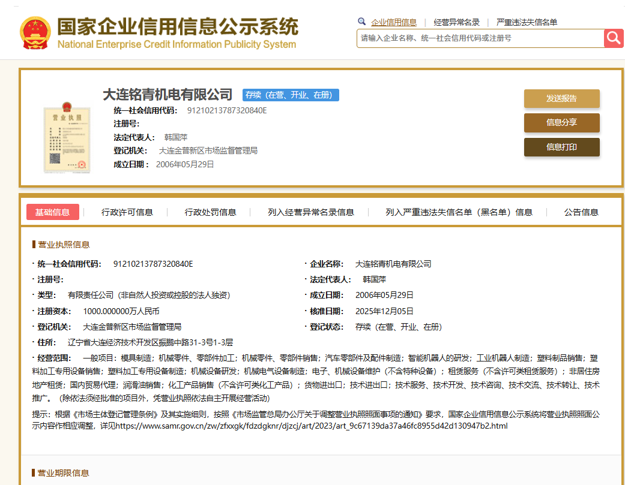625x485 pixels.
Task: Switch to the 行政许可信息 tab
Action: (x=127, y=212)
